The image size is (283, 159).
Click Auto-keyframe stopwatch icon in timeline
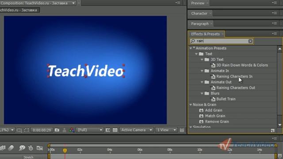point(31,148)
